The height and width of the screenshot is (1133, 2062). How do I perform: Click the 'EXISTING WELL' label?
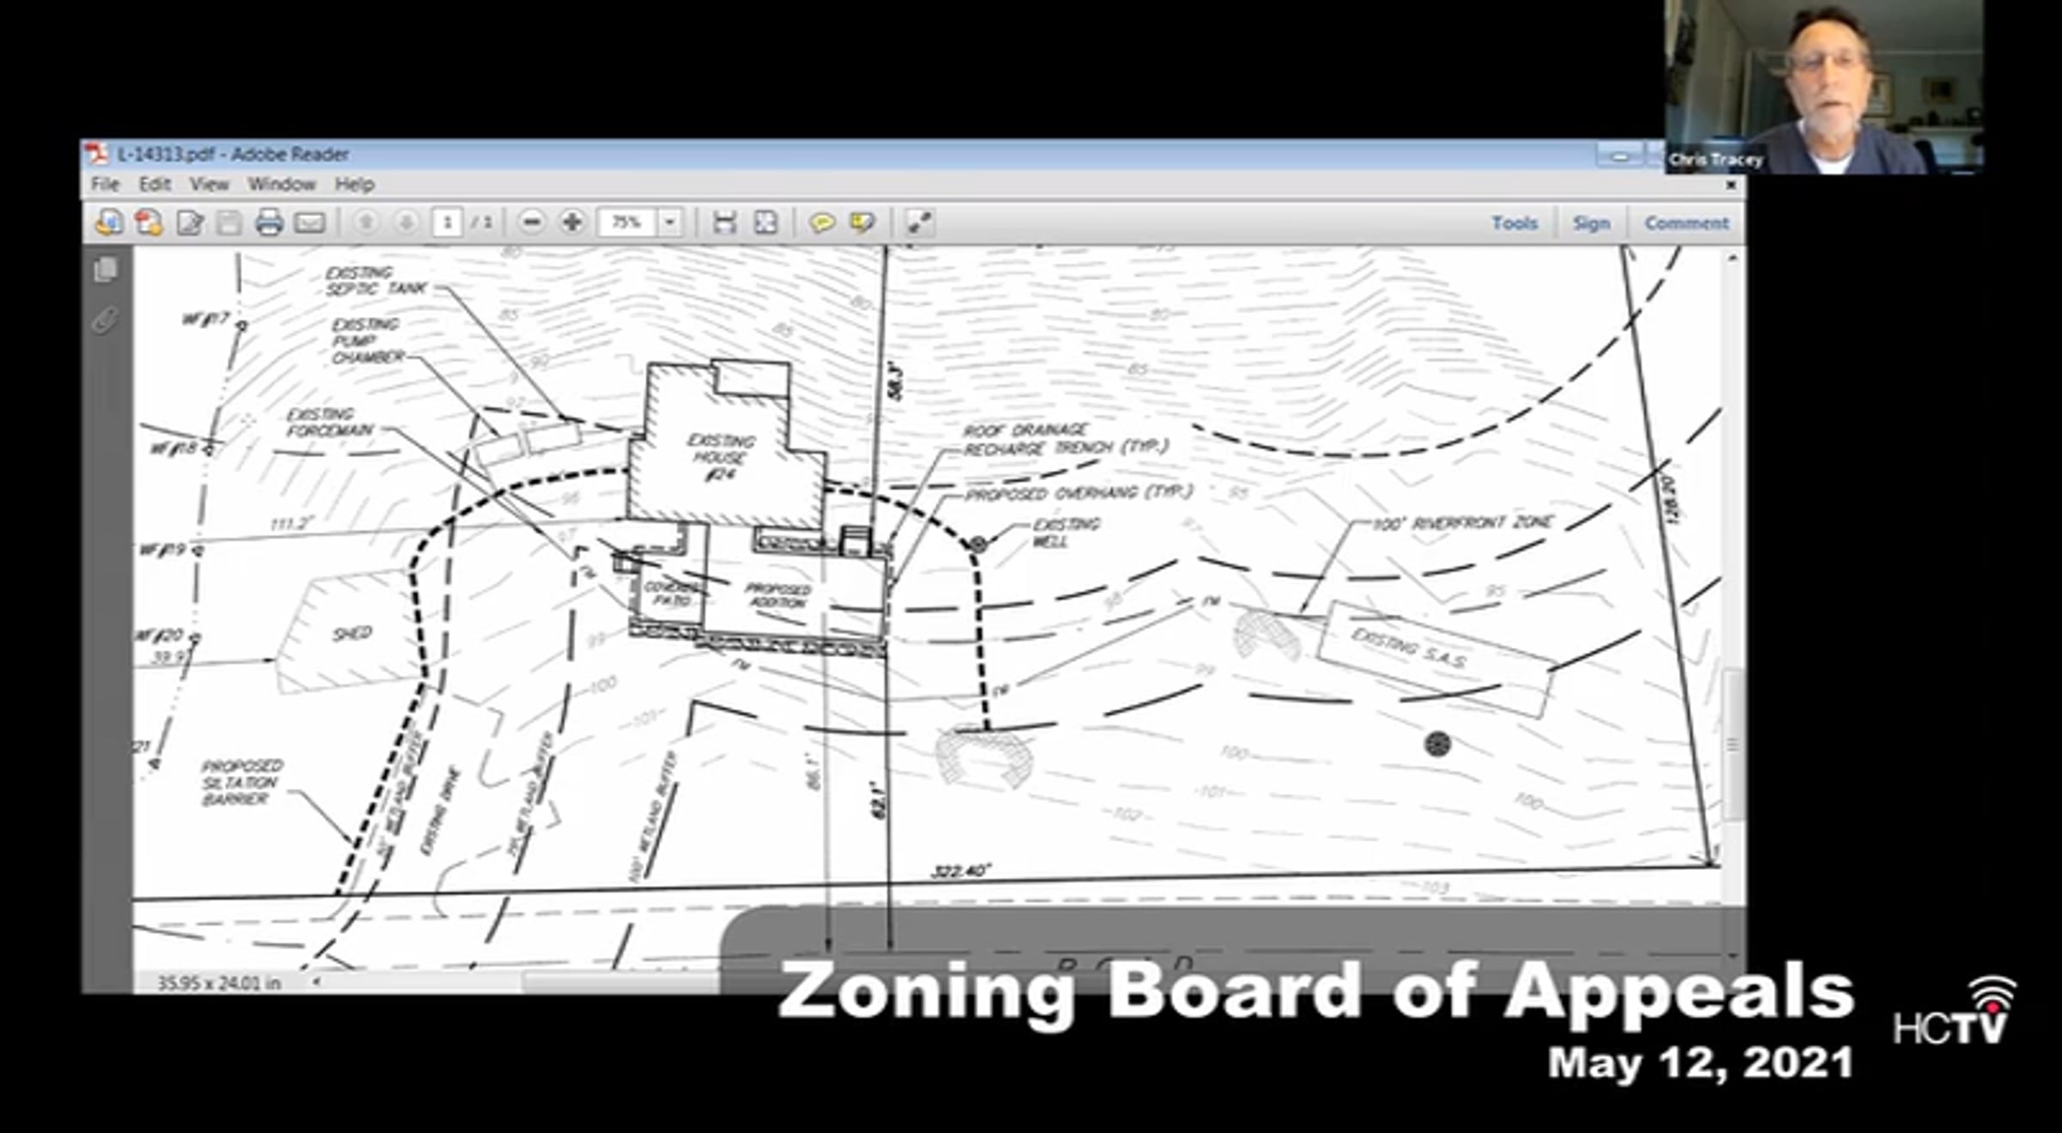point(1065,533)
